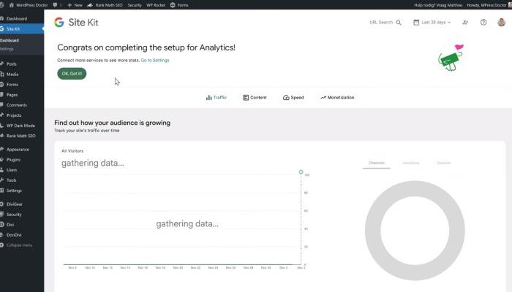Select the Locations tab in the donut panel
Viewport: 512px width, 292px height.
[x=410, y=163]
